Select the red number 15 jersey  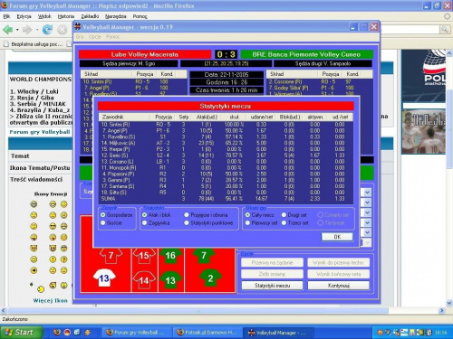click(x=144, y=256)
